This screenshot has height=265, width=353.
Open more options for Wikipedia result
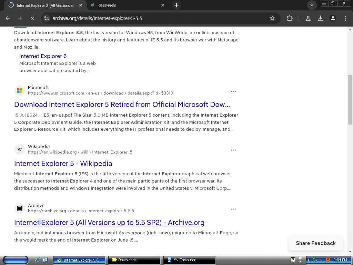click(x=234, y=150)
